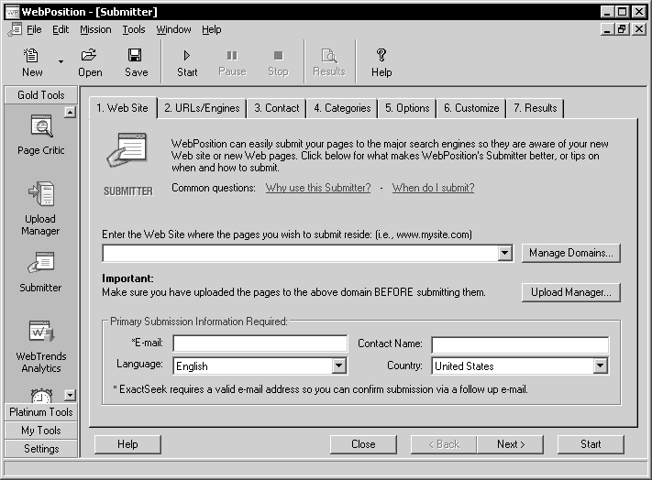Switch to the 3. Contact tab
This screenshot has width=652, height=480.
point(277,108)
